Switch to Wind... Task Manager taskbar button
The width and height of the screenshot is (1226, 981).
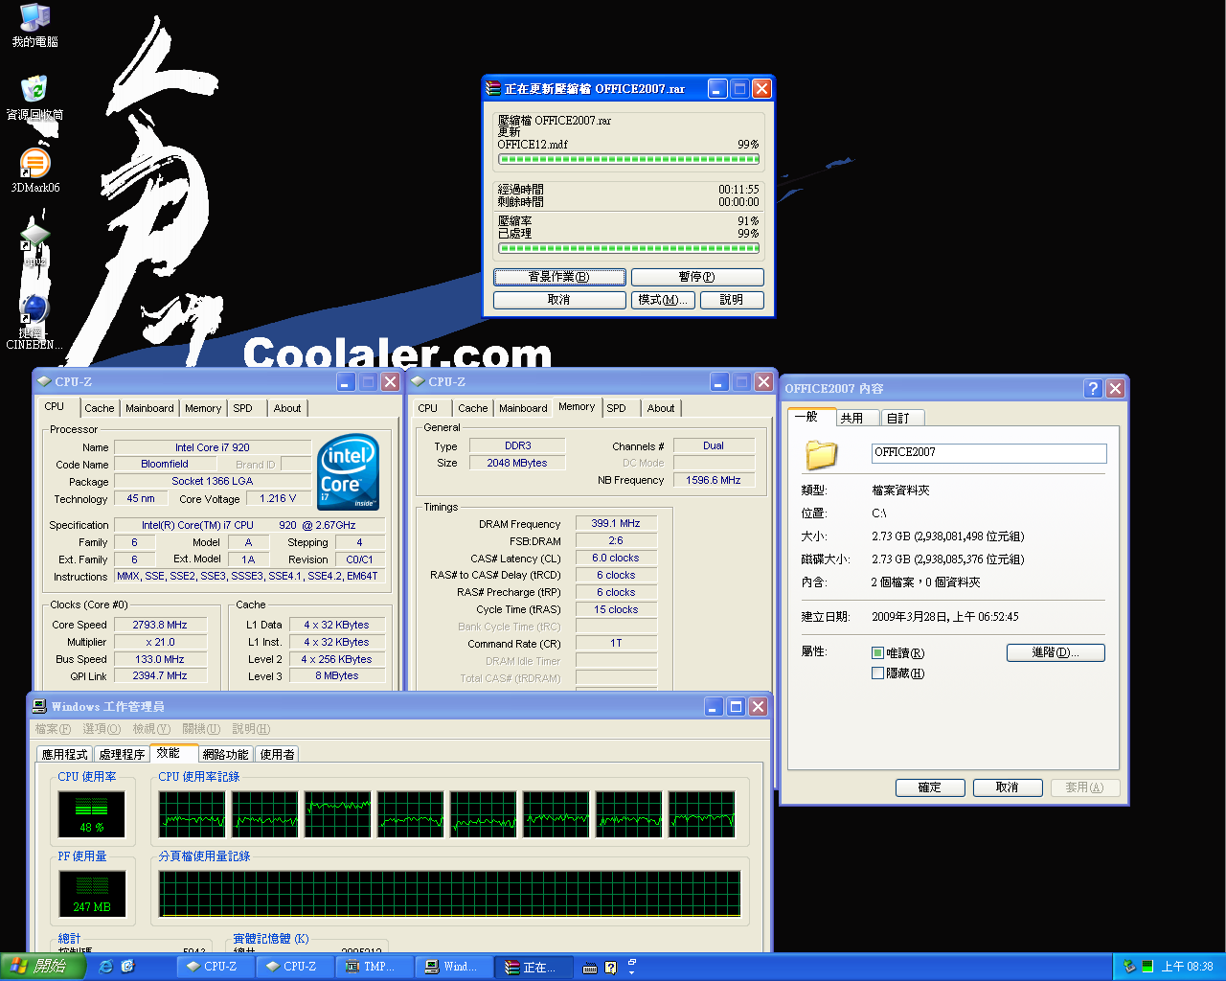[x=454, y=967]
